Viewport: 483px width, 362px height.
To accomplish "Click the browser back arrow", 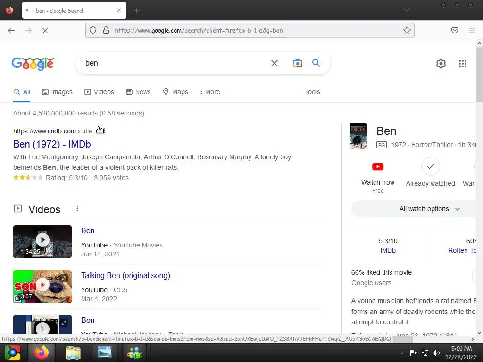I will (x=11, y=30).
